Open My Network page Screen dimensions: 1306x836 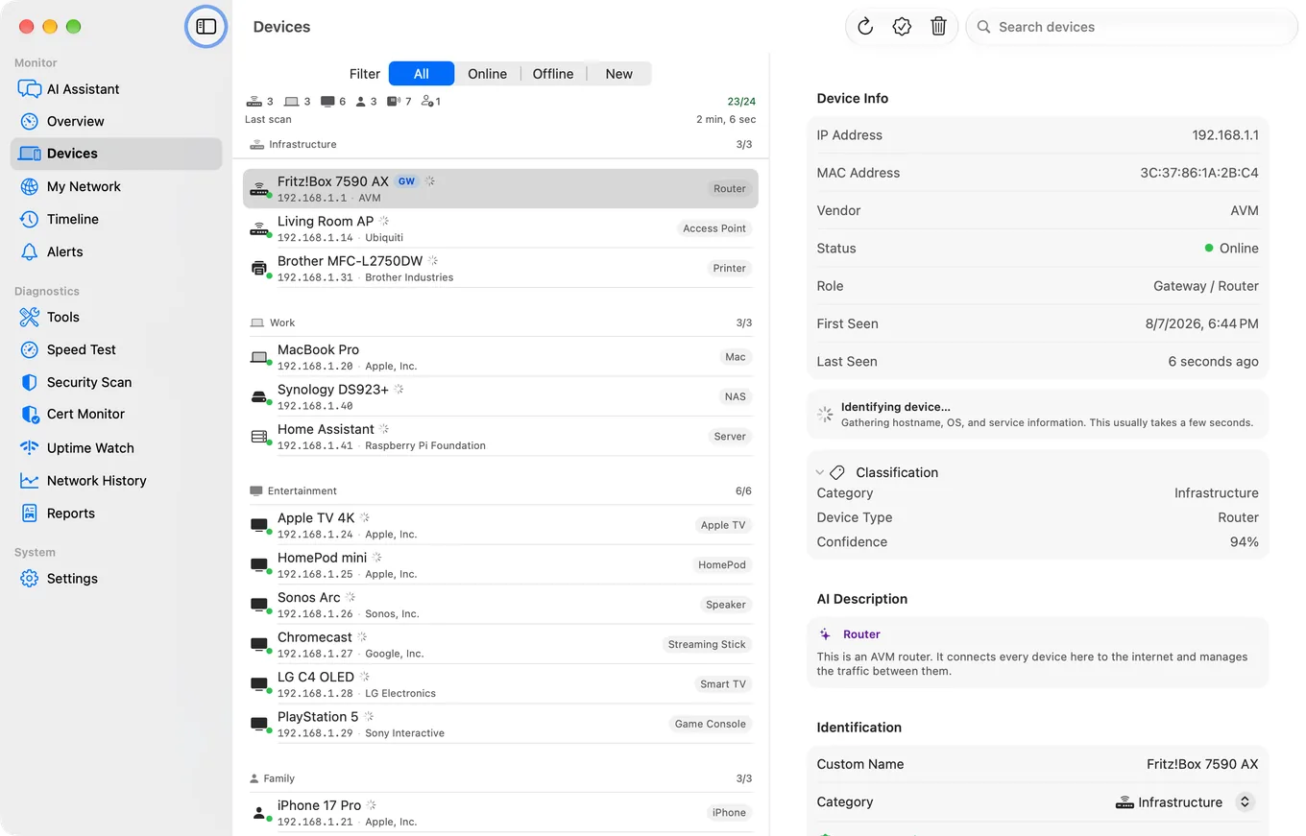pos(116,186)
